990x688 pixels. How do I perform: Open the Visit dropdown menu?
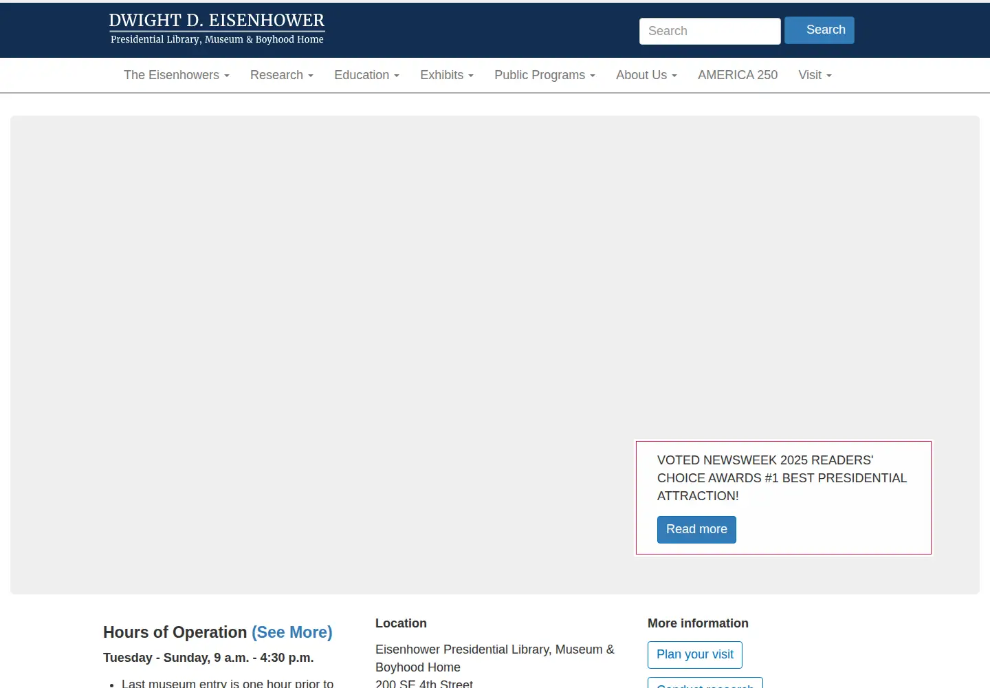point(815,75)
